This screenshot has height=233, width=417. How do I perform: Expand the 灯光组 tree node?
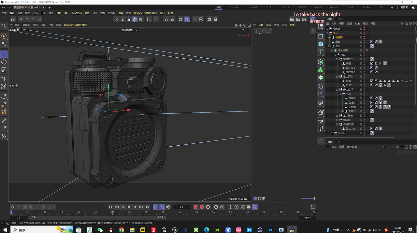click(327, 29)
